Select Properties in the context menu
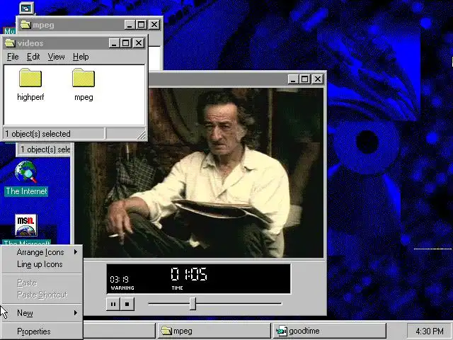The width and height of the screenshot is (453, 340). 42,331
